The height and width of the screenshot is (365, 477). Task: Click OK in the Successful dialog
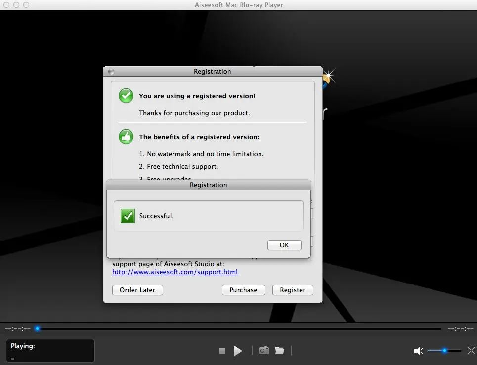pos(284,245)
